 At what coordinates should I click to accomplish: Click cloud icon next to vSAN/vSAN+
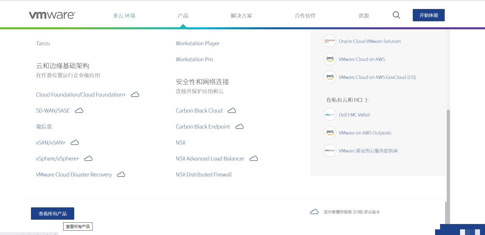click(75, 142)
